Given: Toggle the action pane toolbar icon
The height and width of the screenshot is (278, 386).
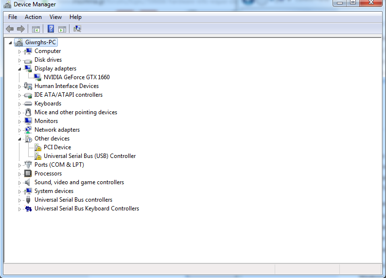Looking at the screenshot, I should coord(62,29).
